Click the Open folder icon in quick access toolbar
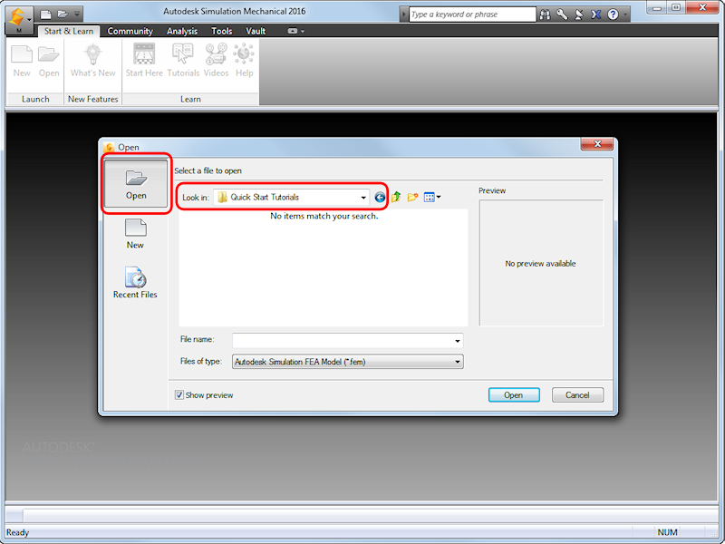 (63, 15)
